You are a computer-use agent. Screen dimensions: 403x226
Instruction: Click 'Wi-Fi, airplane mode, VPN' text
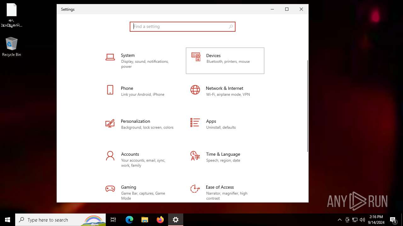pos(228,94)
